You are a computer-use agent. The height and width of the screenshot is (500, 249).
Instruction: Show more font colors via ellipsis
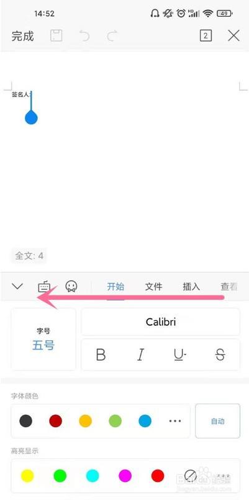[x=175, y=421]
